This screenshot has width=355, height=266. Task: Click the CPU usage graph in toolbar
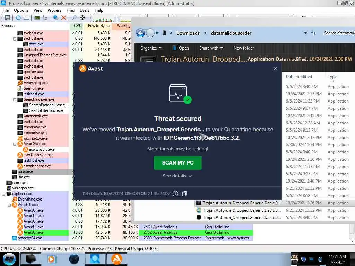tap(103, 18)
